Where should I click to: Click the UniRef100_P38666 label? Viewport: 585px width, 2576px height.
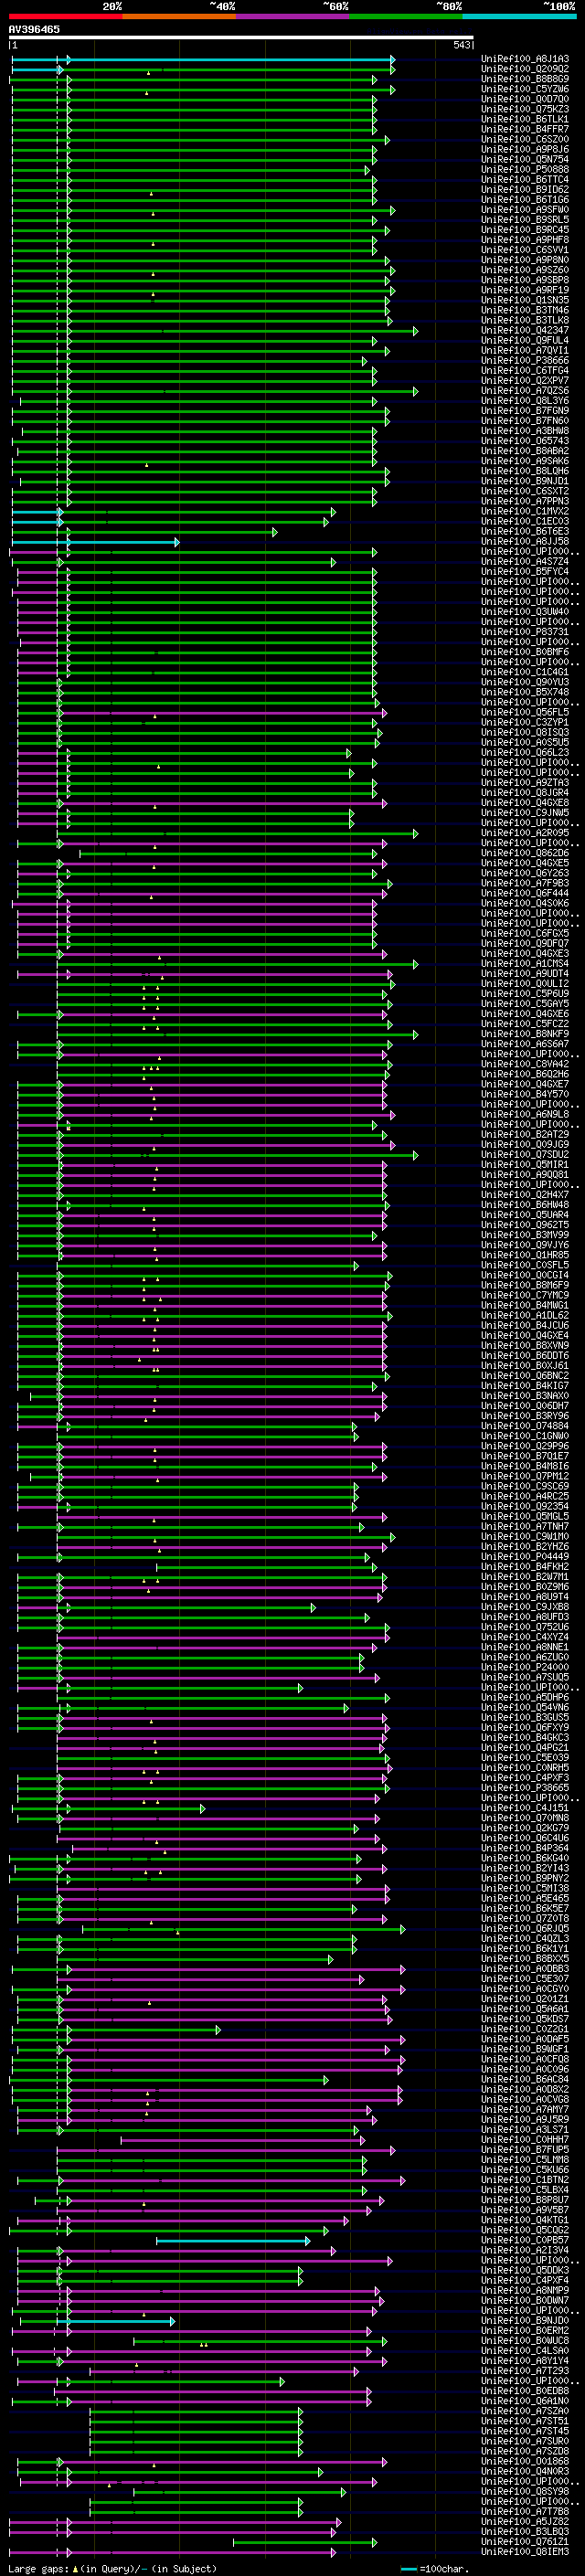pos(525,361)
